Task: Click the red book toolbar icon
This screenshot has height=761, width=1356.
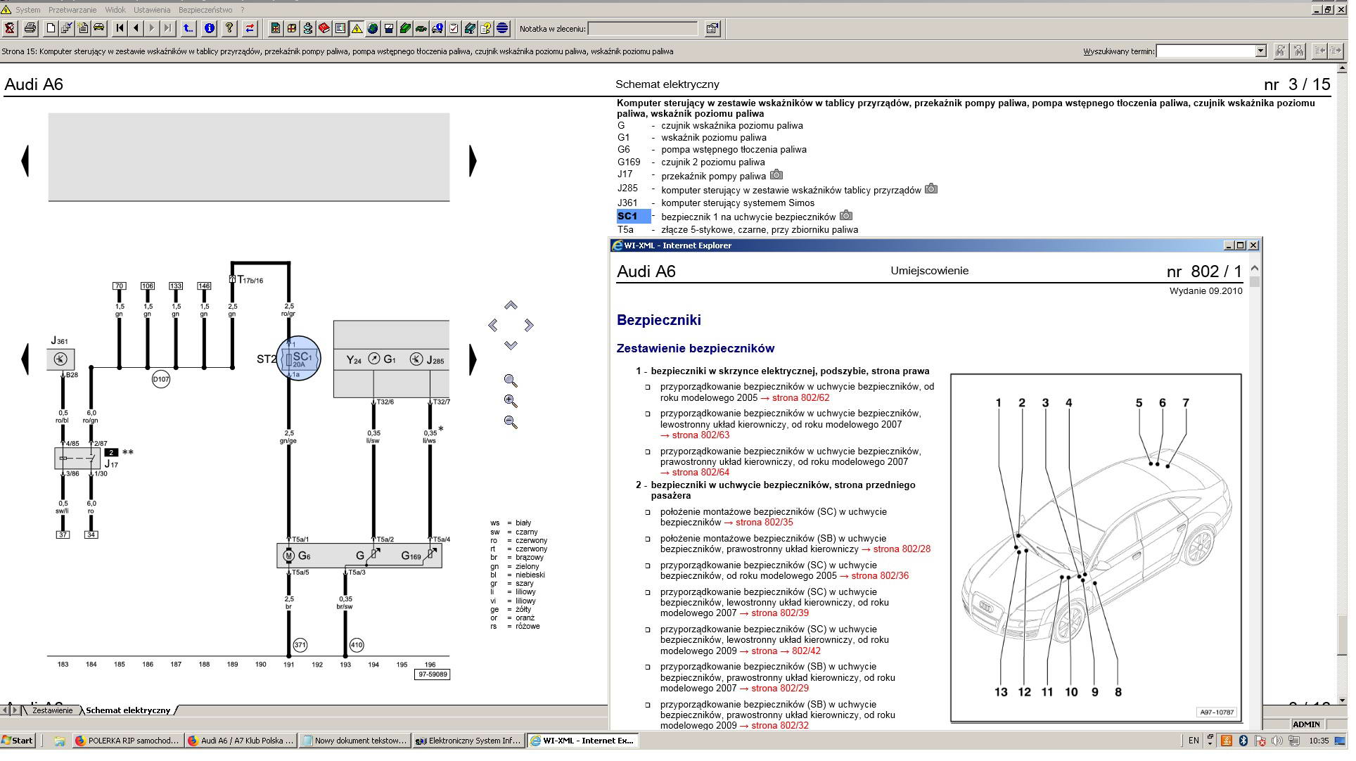Action: tap(324, 29)
